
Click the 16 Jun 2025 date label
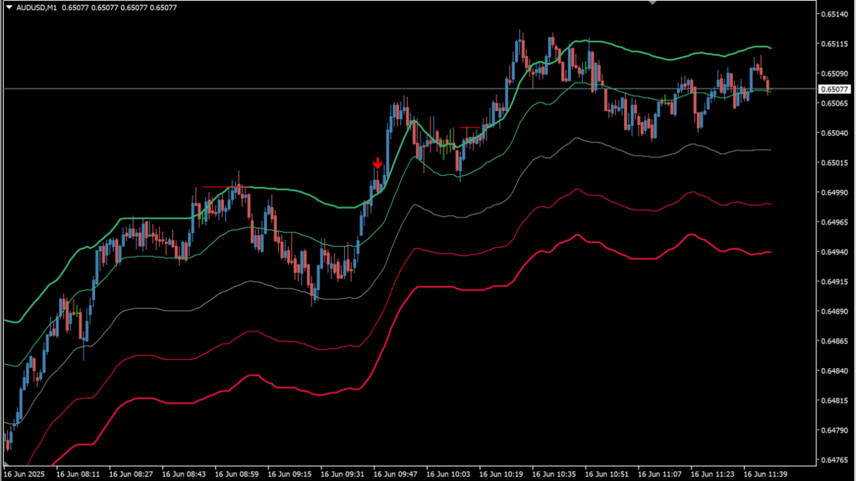tap(23, 474)
